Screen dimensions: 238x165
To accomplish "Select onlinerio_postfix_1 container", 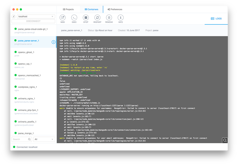I will click(x=33, y=123).
